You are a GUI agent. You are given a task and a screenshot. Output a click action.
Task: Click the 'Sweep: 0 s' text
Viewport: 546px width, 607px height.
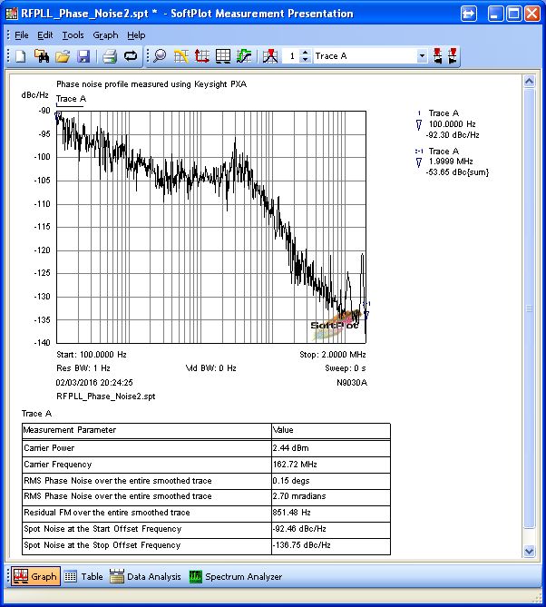click(346, 367)
